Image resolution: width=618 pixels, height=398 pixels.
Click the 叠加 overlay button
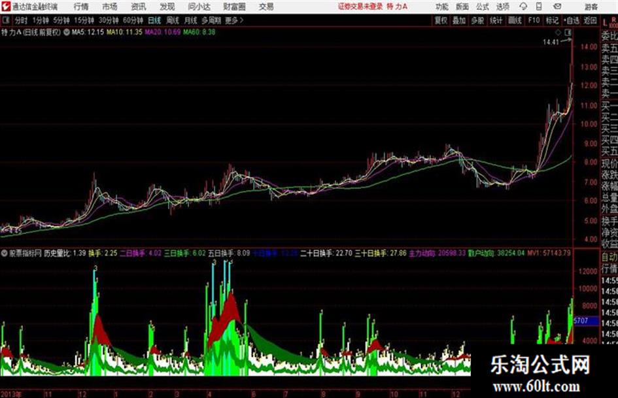click(459, 20)
